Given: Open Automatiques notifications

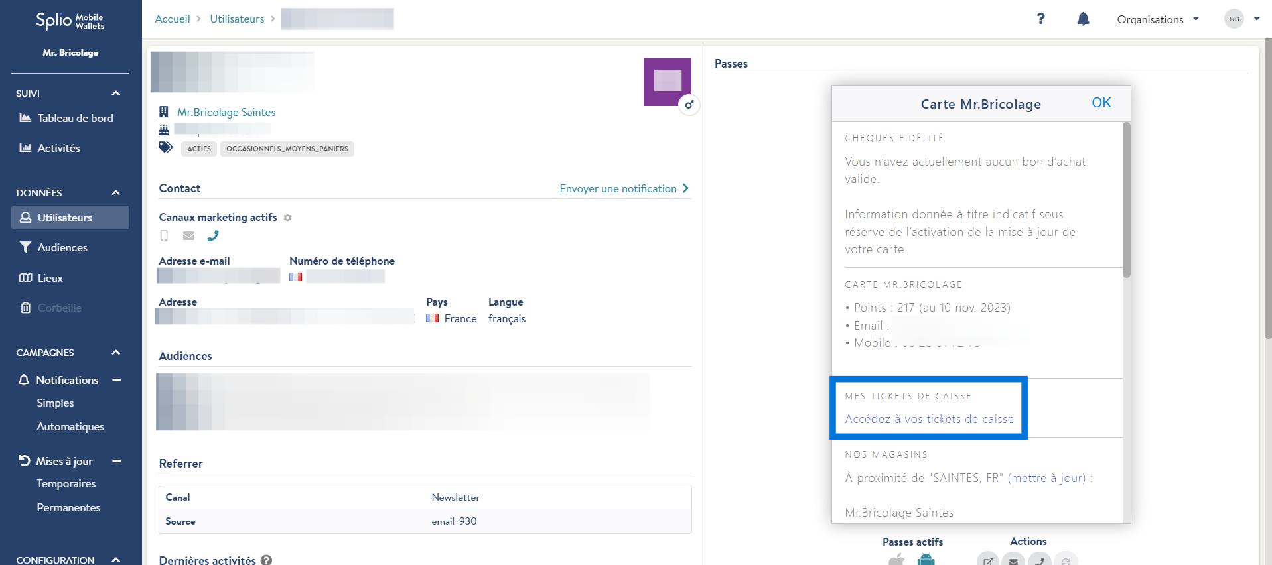Looking at the screenshot, I should 70,426.
